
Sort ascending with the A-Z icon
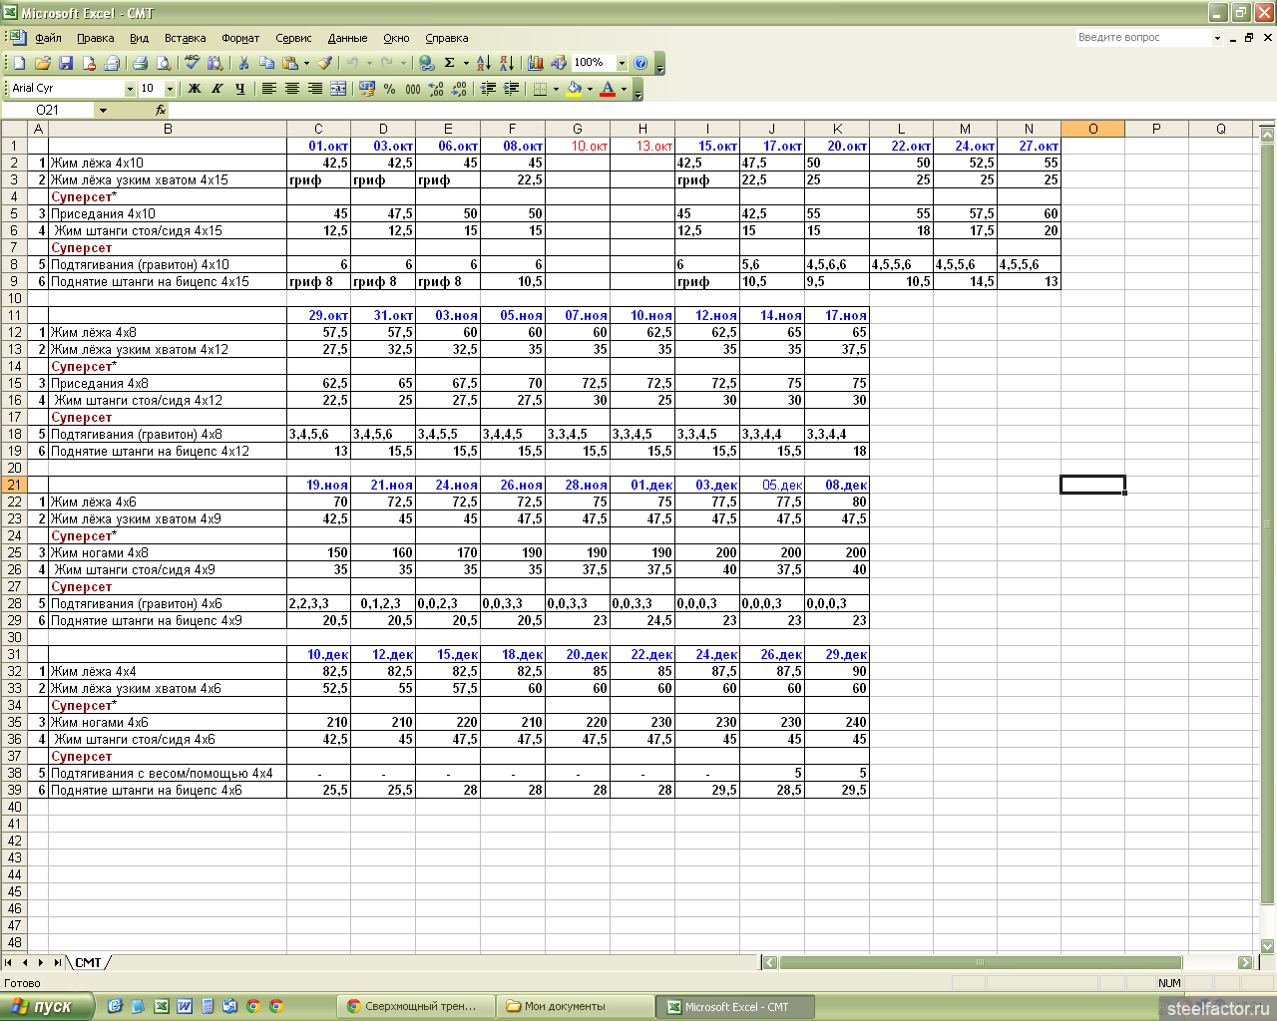(483, 63)
